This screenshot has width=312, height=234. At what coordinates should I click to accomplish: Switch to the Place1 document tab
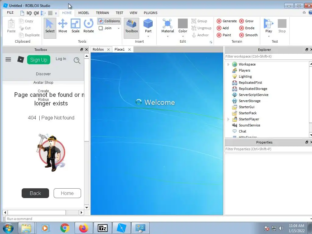(119, 49)
